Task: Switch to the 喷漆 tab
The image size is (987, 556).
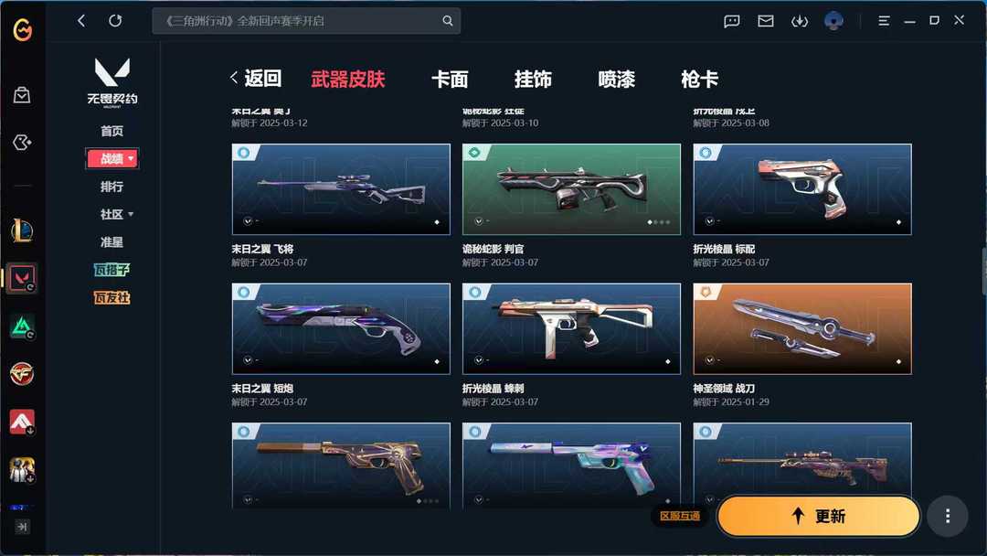Action: (616, 80)
